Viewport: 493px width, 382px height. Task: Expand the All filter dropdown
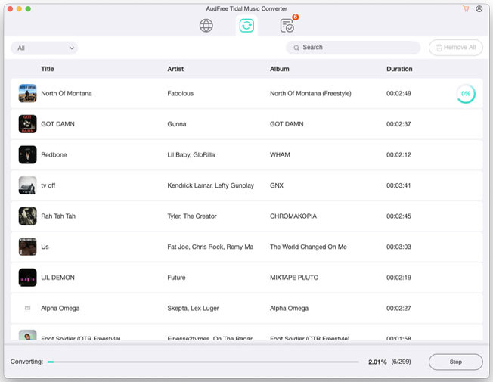(x=45, y=48)
